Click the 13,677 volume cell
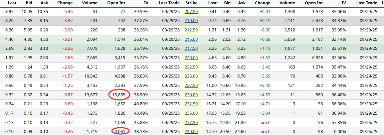The height and width of the screenshot is (135, 384). pos(91,95)
